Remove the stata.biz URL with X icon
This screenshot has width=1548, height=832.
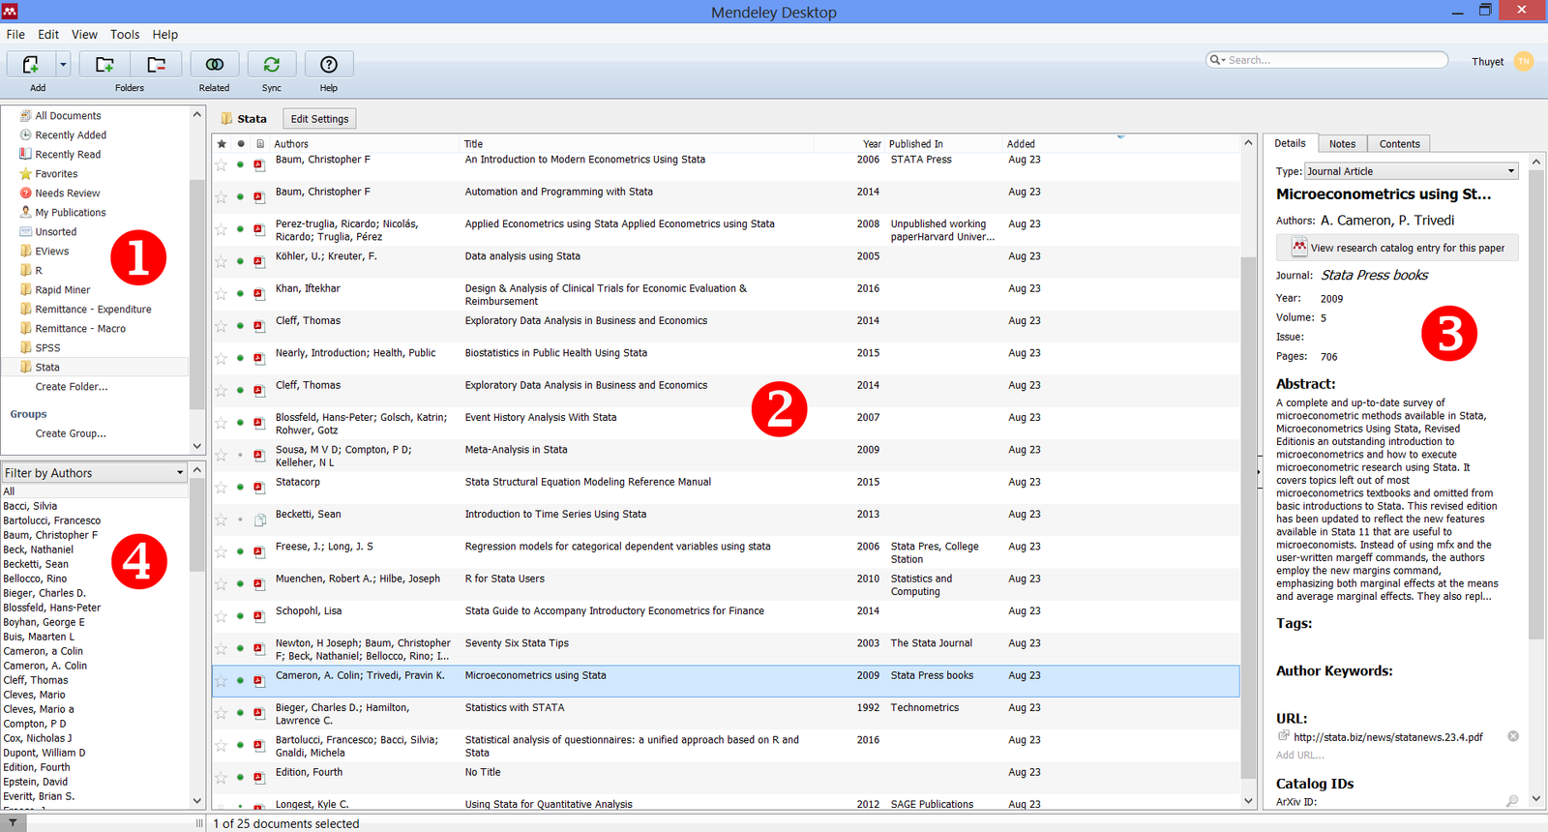pos(1513,736)
